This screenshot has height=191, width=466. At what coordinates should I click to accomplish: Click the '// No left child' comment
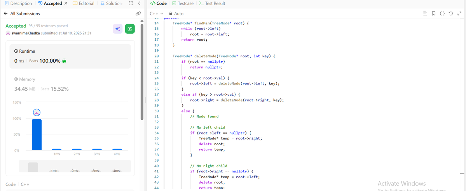pos(208,127)
